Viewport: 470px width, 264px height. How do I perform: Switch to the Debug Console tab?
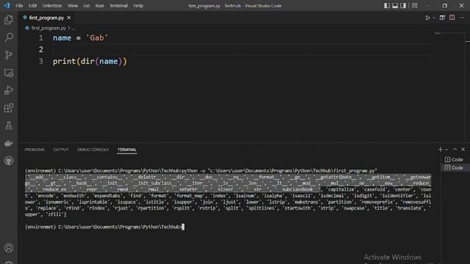(x=93, y=150)
